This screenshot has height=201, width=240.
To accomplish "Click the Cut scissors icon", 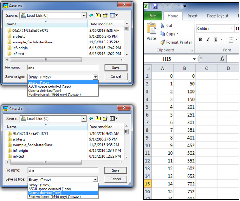I will click(162, 25).
